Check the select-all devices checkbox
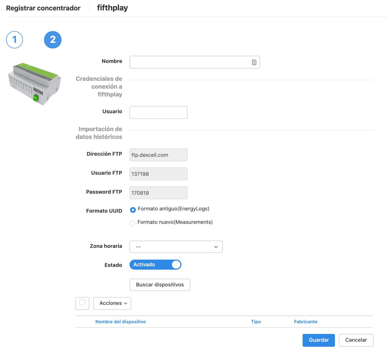 82,302
